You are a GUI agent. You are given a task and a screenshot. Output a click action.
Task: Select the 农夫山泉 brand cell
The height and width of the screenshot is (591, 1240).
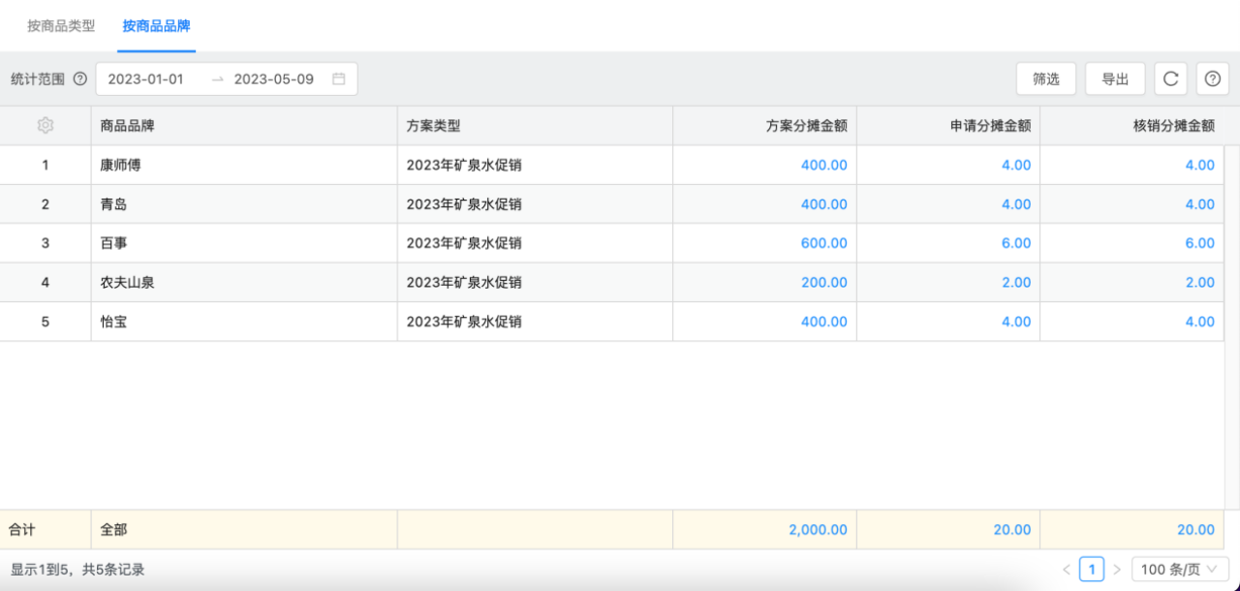(x=244, y=283)
